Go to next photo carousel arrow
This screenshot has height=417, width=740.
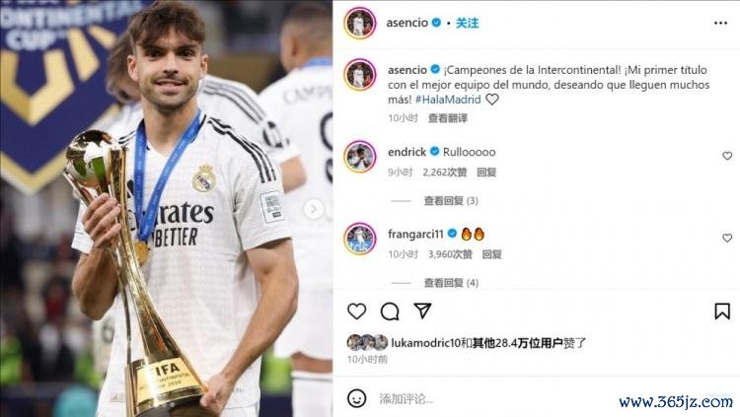[313, 209]
